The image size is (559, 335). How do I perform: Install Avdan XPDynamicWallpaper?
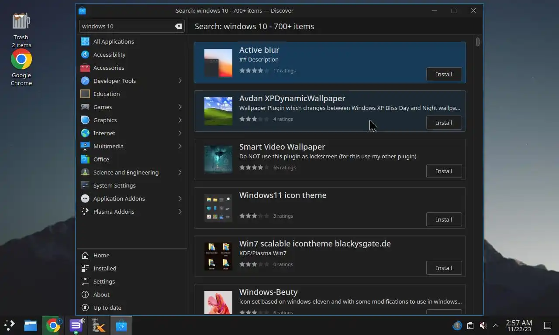pyautogui.click(x=444, y=123)
